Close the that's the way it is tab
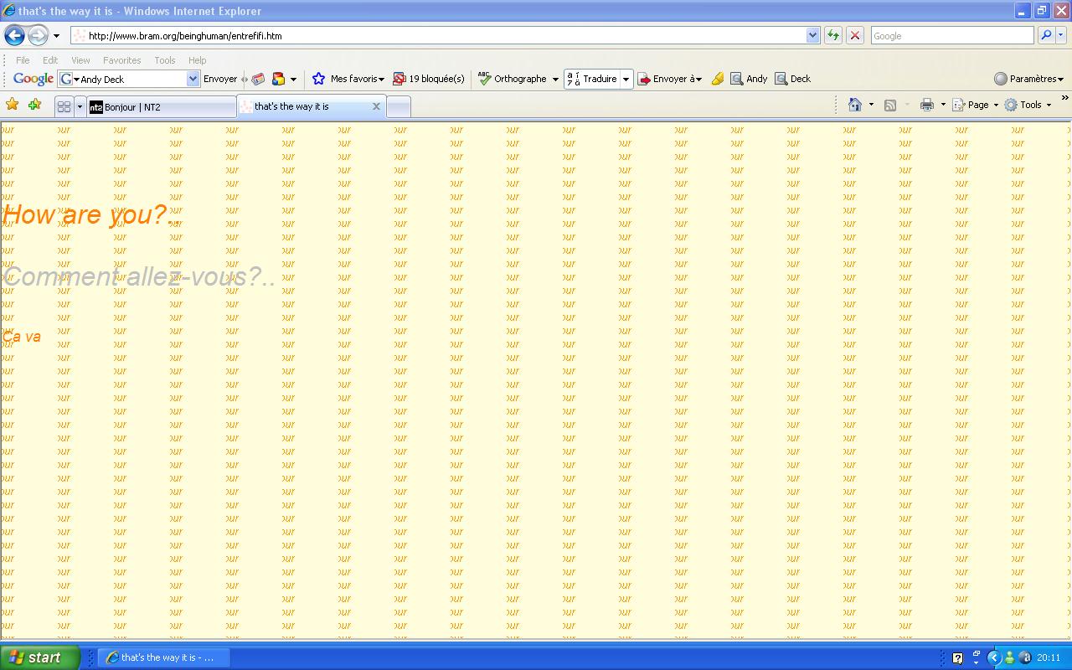This screenshot has width=1072, height=670. tap(376, 106)
